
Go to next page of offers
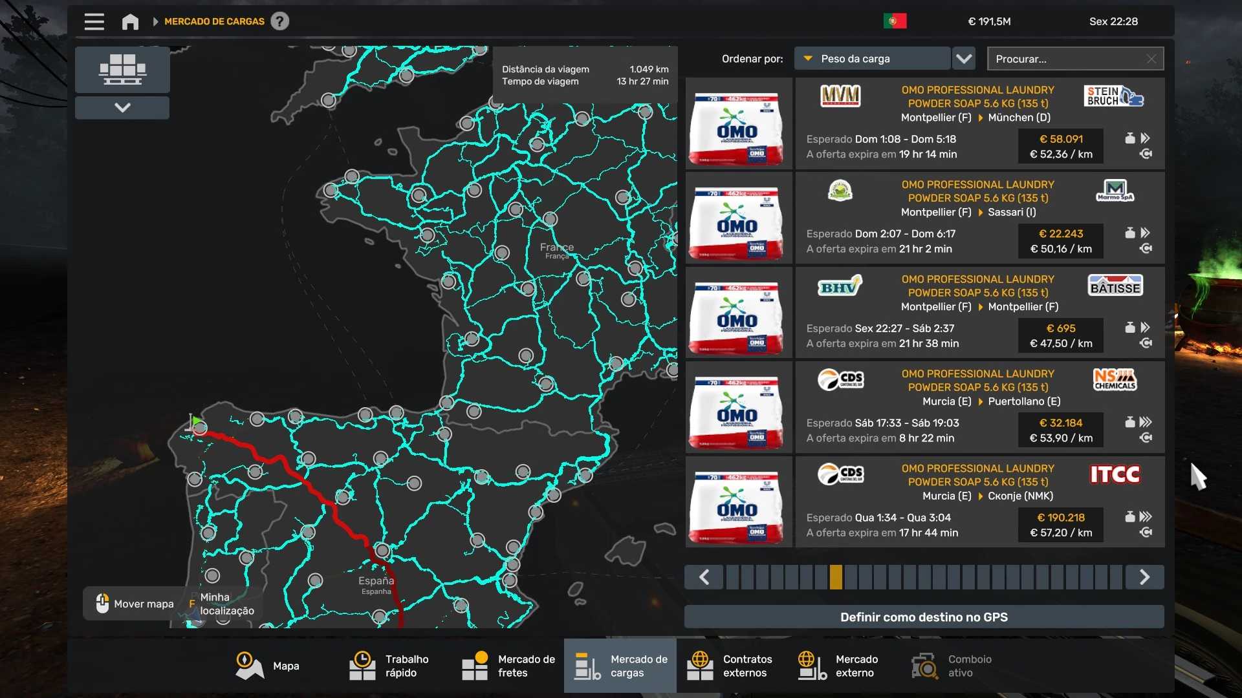tap(1144, 577)
